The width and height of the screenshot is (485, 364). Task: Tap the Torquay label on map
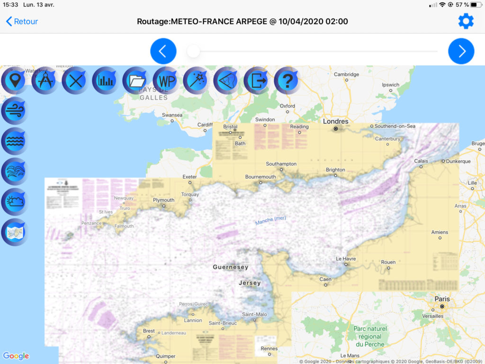(x=190, y=194)
